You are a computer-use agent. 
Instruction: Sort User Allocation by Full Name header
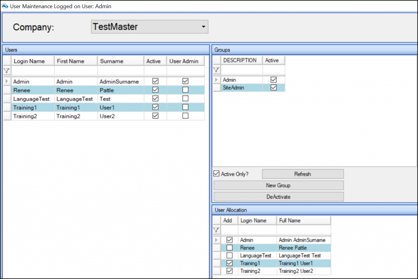[304, 220]
